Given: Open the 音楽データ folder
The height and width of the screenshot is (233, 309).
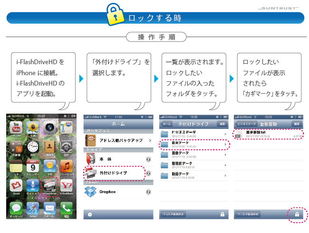Looking at the screenshot, I should tap(194, 145).
